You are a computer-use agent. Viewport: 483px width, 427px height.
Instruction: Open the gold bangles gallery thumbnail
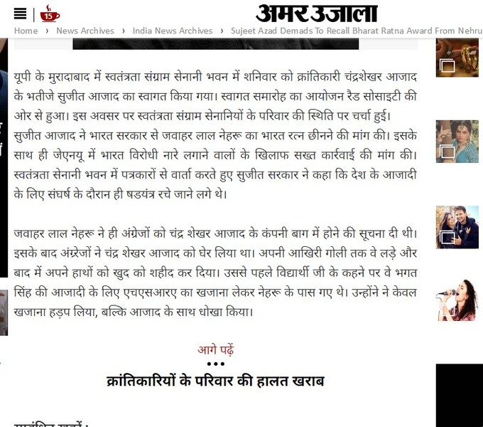tap(457, 58)
